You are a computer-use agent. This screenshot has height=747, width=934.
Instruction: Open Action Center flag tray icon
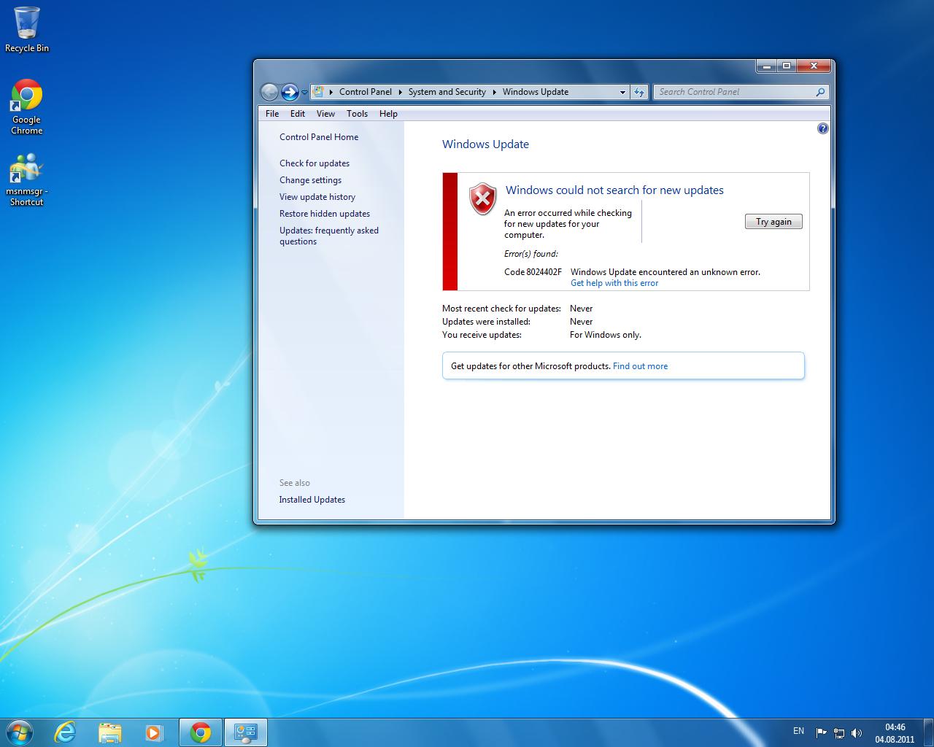[822, 732]
